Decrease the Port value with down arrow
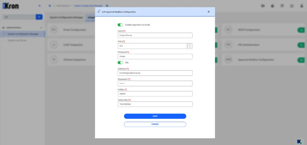This screenshot has height=145, width=307. coord(190,47)
